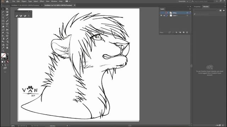Switch Libraries panel to grid view
The height and width of the screenshot is (127, 227).
221,11
